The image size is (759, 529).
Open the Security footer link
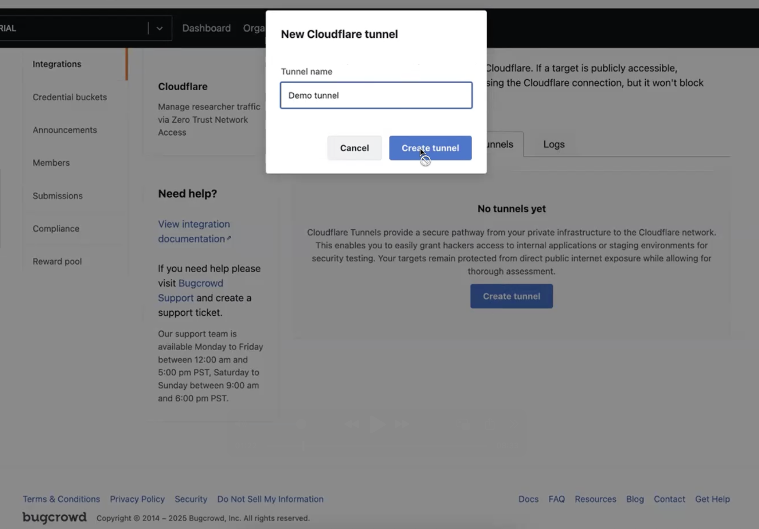[x=191, y=499]
